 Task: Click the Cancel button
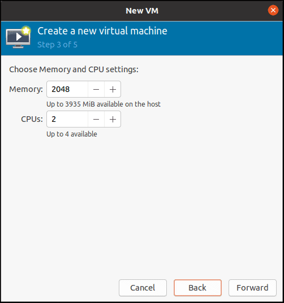tap(143, 288)
